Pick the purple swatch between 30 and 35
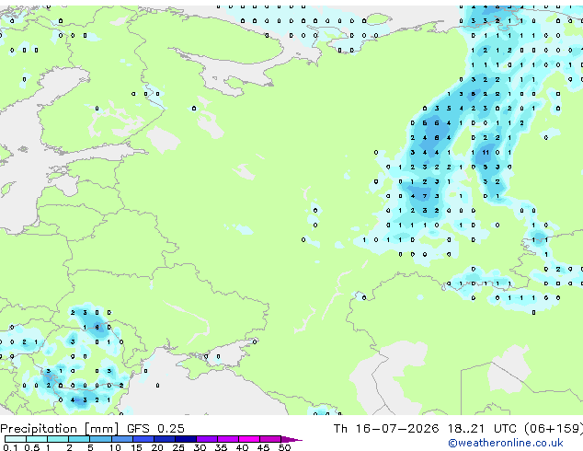 click(x=207, y=439)
